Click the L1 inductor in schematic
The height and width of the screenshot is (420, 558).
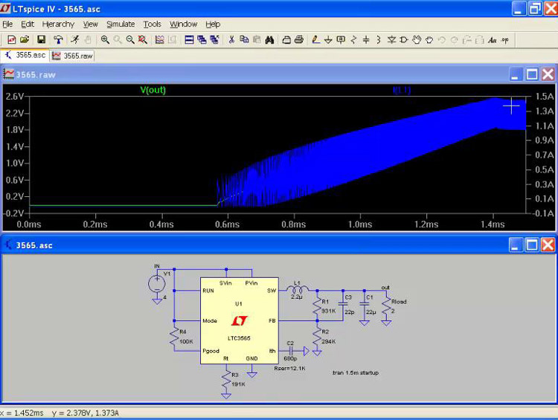click(297, 288)
